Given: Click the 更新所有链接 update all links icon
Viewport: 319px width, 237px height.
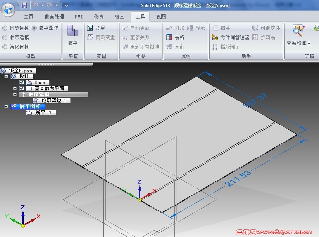Looking at the screenshot, I should tap(124, 47).
